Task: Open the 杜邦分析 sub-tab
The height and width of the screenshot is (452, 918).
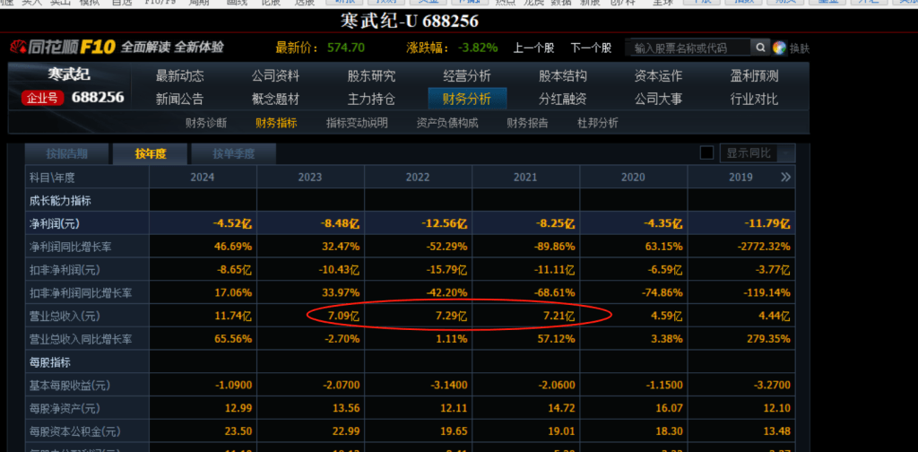Action: coord(598,123)
